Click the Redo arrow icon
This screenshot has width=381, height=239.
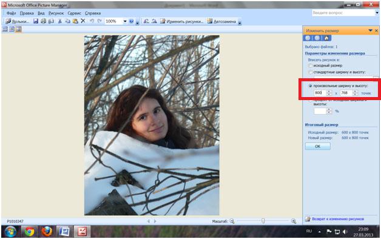click(x=99, y=21)
